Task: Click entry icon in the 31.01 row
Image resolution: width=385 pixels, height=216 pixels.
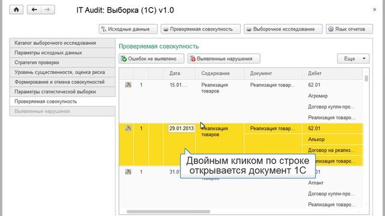Action: 128,172
